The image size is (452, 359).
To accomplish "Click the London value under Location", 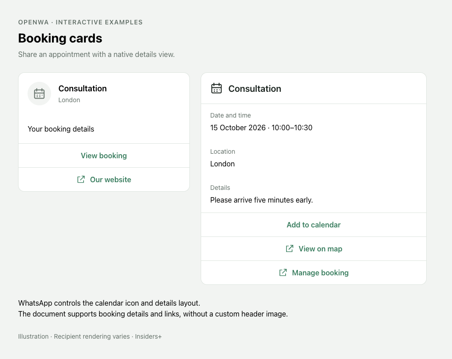I will coord(222,164).
